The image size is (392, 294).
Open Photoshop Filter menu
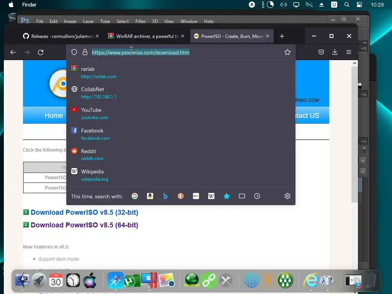tap(140, 21)
